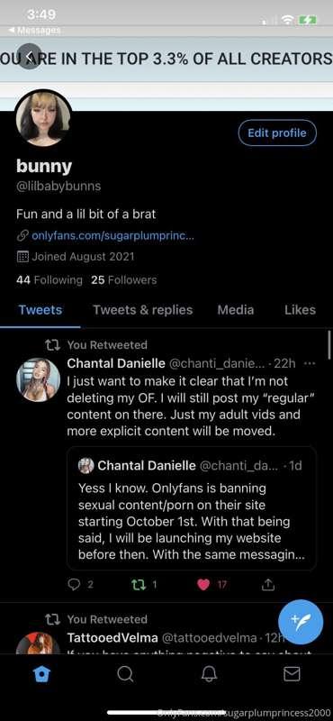Open the Messages envelope icon

(292, 674)
